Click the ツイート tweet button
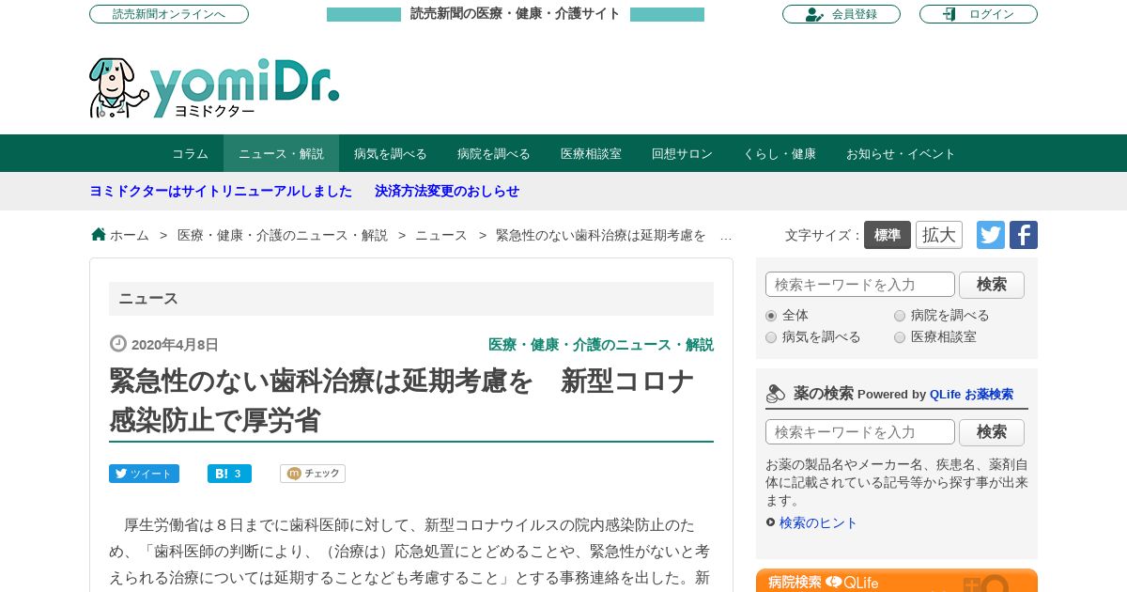The image size is (1127, 592). tap(144, 474)
